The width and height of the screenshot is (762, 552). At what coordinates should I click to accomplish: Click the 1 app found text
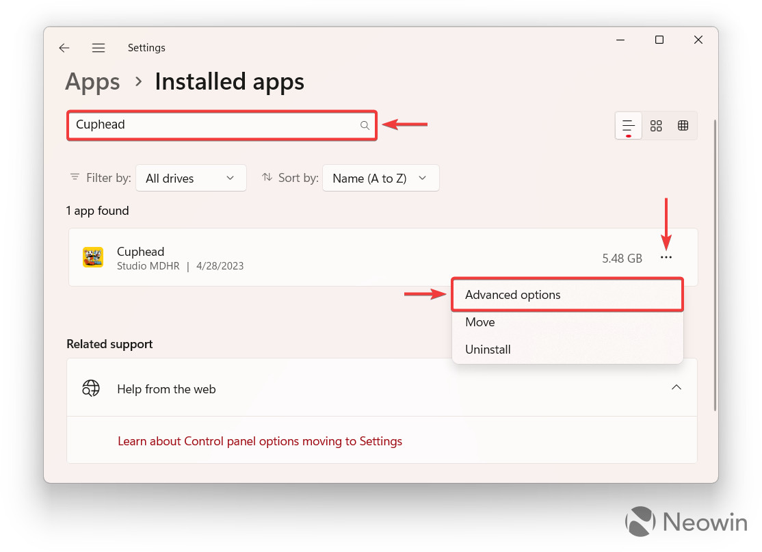tap(97, 211)
